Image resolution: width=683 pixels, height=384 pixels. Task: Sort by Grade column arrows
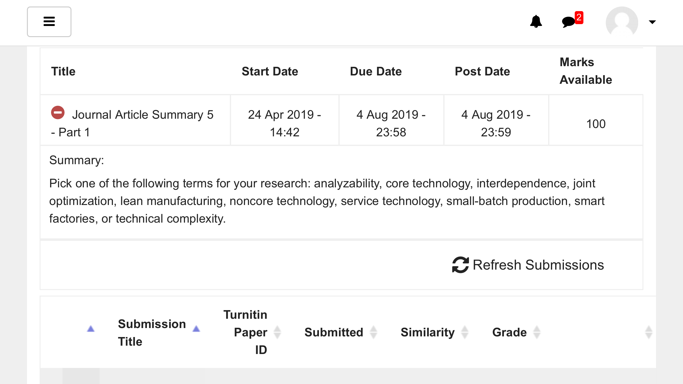[x=537, y=332]
